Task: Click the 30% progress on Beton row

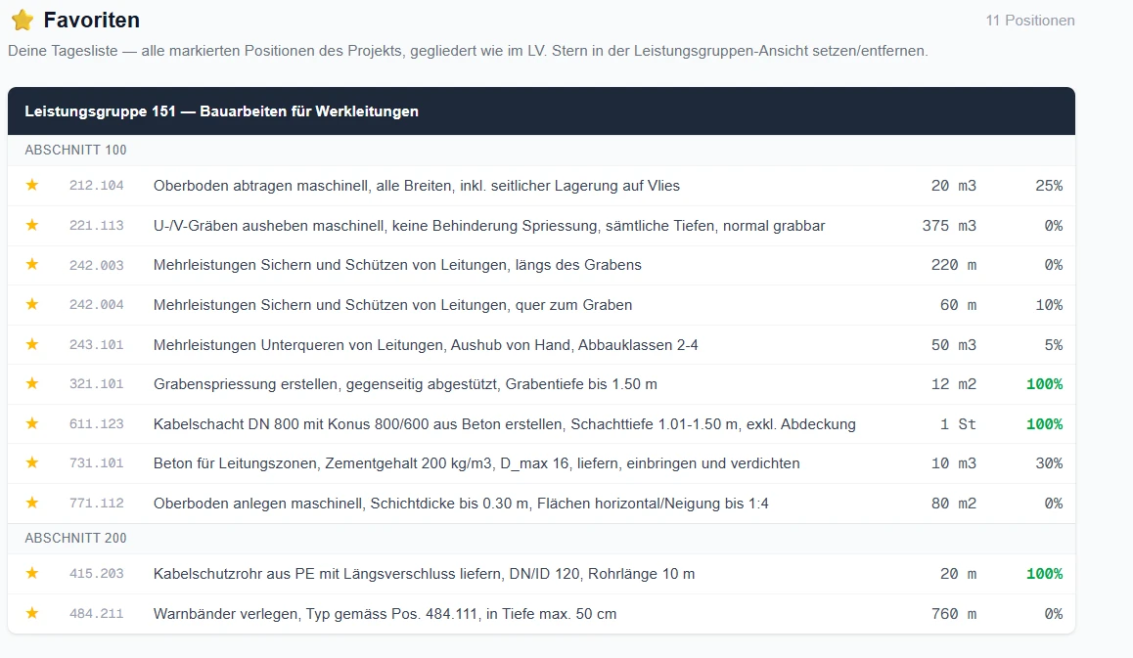Action: pos(1049,463)
